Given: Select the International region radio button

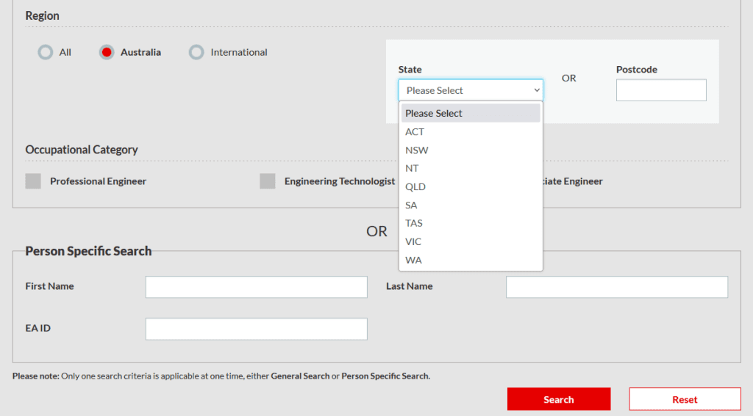Looking at the screenshot, I should coord(196,52).
